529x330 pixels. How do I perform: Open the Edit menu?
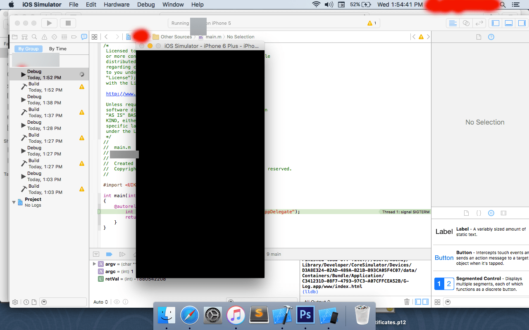[x=91, y=5]
